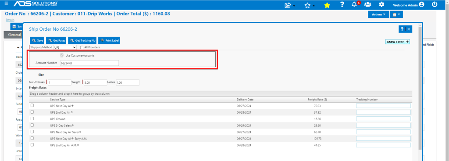Click the No Of Boxes field
Viewport: 449px width, 161px height.
pyautogui.click(x=60, y=82)
